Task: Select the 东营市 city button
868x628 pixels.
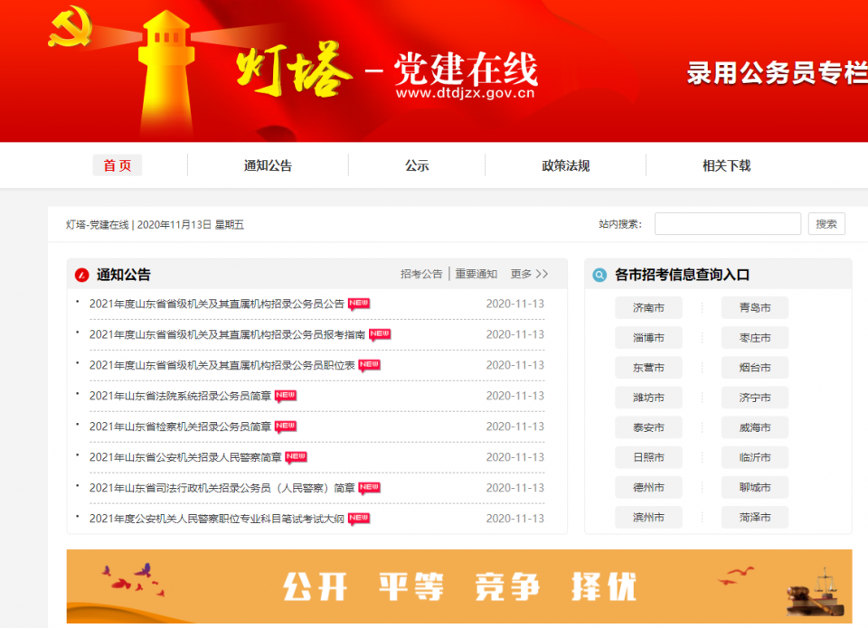Action: point(648,368)
